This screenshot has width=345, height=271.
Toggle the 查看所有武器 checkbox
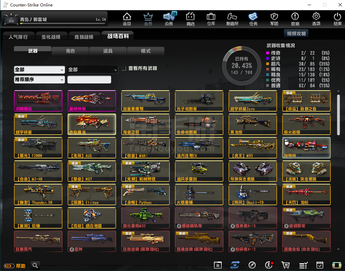click(124, 69)
